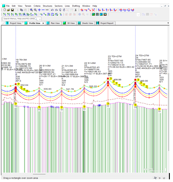Click the Zoom Out magnifier icon
The image size is (173, 182).
[x=35, y=10]
